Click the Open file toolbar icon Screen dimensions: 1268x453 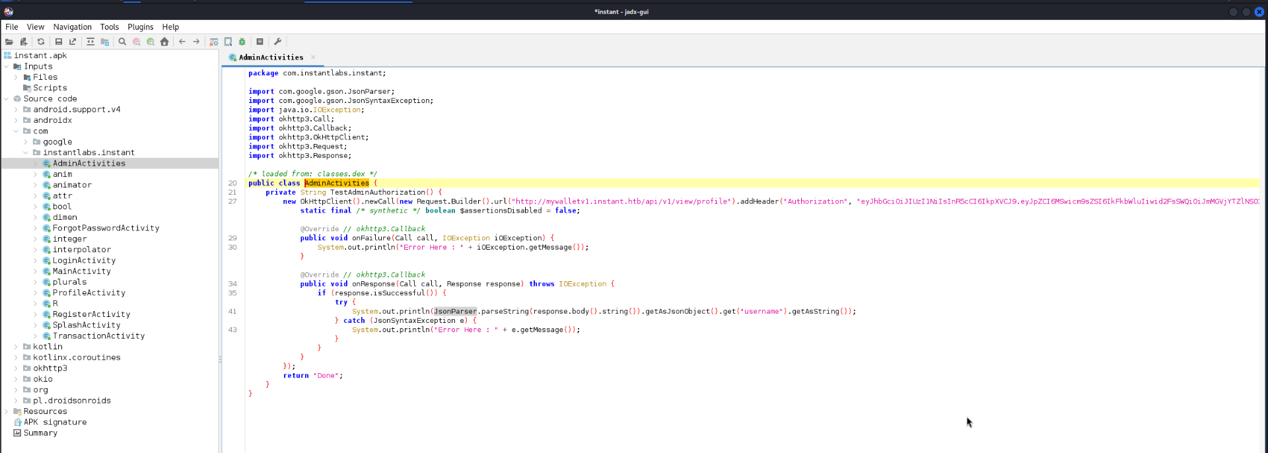(9, 42)
